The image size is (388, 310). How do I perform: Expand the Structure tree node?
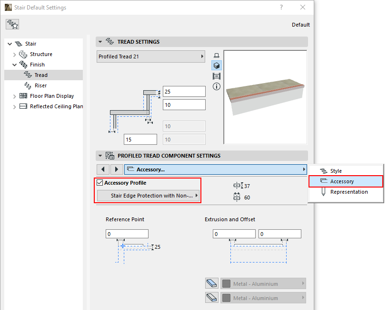[14, 55]
